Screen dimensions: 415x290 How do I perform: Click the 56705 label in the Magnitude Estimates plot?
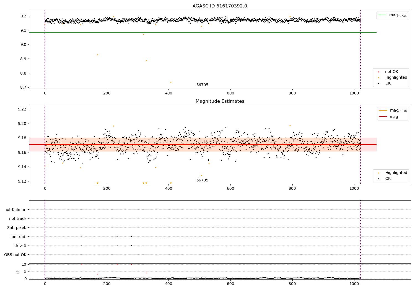(202, 180)
